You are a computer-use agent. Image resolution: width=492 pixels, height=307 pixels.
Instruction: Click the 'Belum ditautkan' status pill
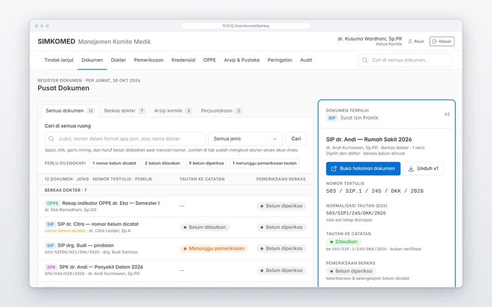[x=205, y=227]
